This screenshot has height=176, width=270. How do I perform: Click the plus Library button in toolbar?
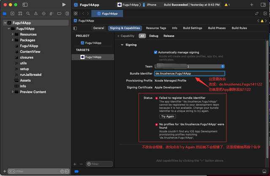(x=251, y=5)
